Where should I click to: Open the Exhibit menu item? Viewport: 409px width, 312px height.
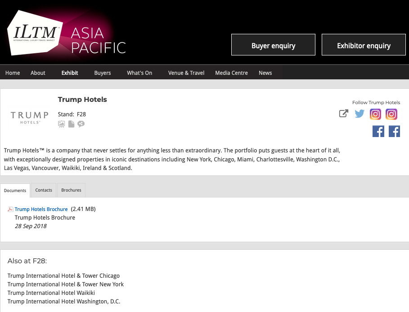click(70, 73)
